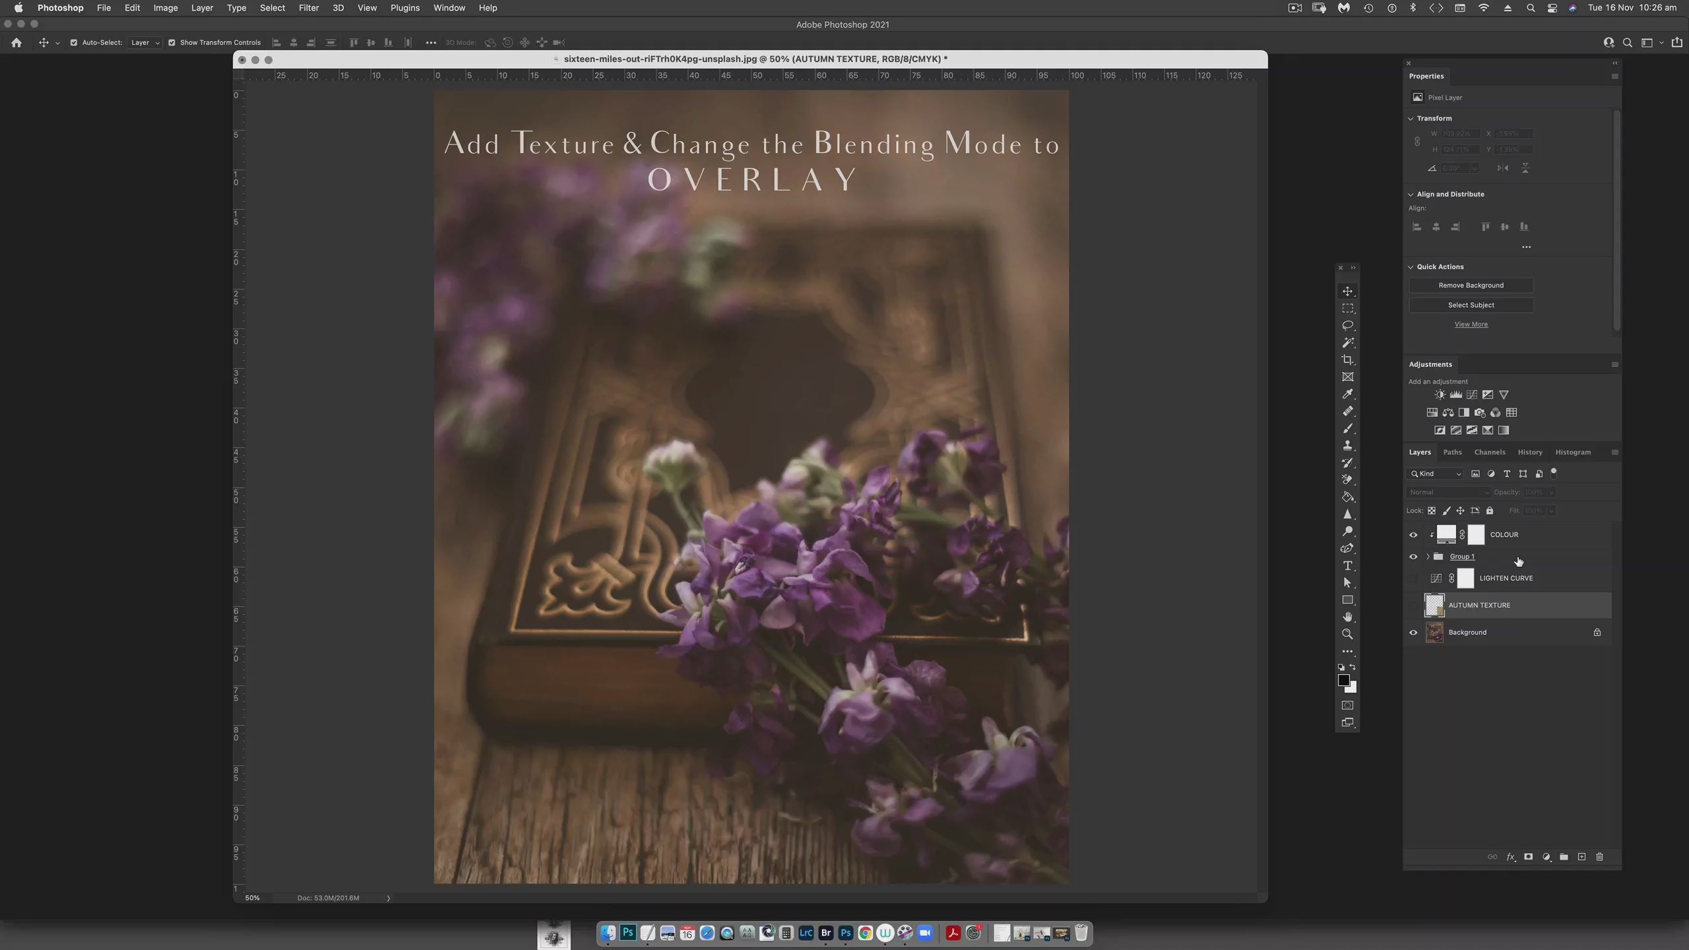Toggle the Auto-Select checkbox
Screen dimensions: 1689x950
tap(74, 43)
